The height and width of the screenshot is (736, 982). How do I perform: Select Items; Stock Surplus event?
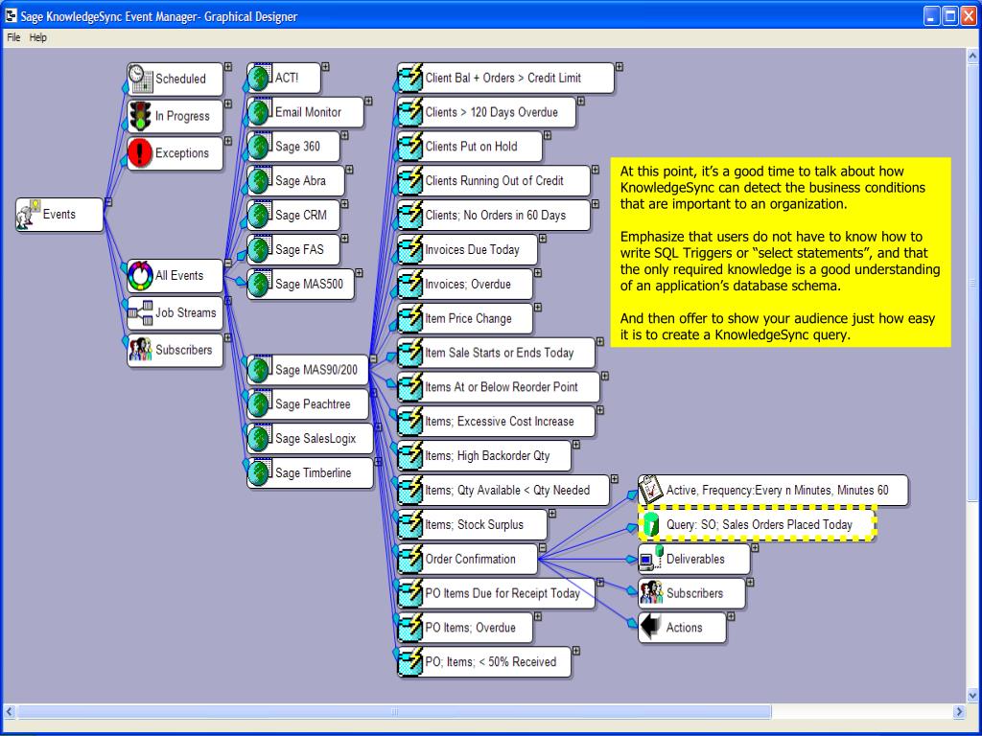coord(472,525)
